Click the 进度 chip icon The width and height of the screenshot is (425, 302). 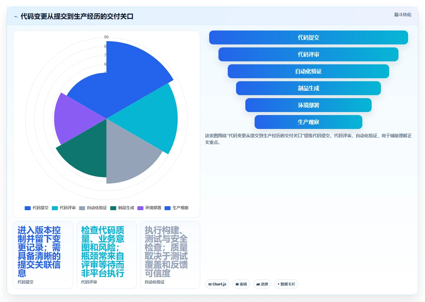258,284
